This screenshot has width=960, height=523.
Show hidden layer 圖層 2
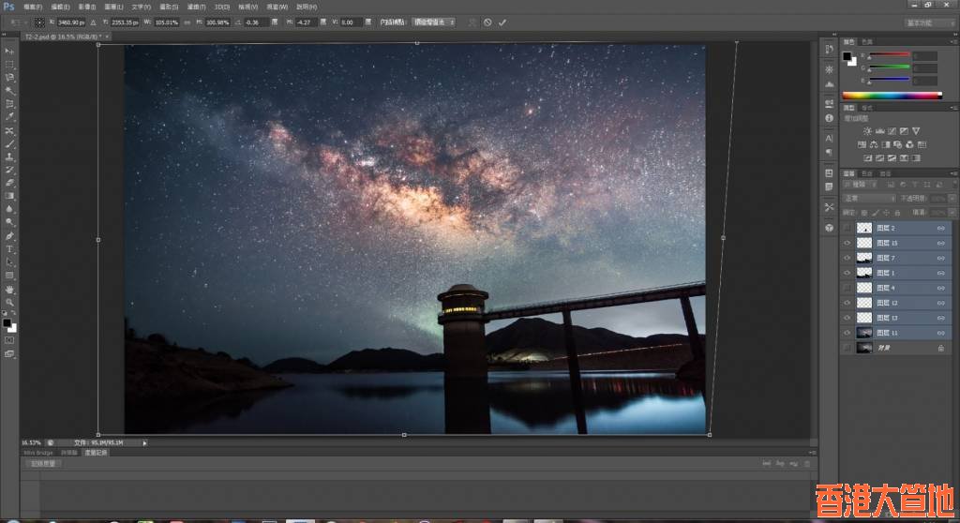click(x=847, y=228)
